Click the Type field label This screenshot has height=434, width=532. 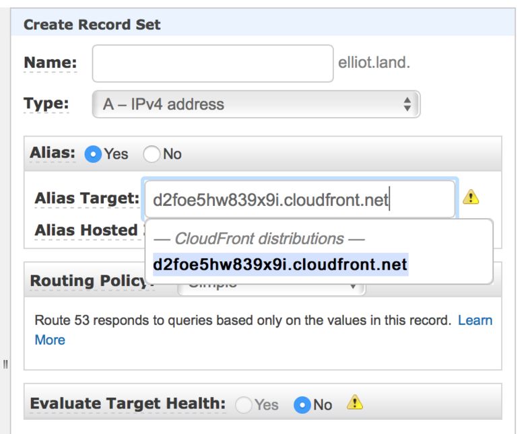pyautogui.click(x=46, y=104)
